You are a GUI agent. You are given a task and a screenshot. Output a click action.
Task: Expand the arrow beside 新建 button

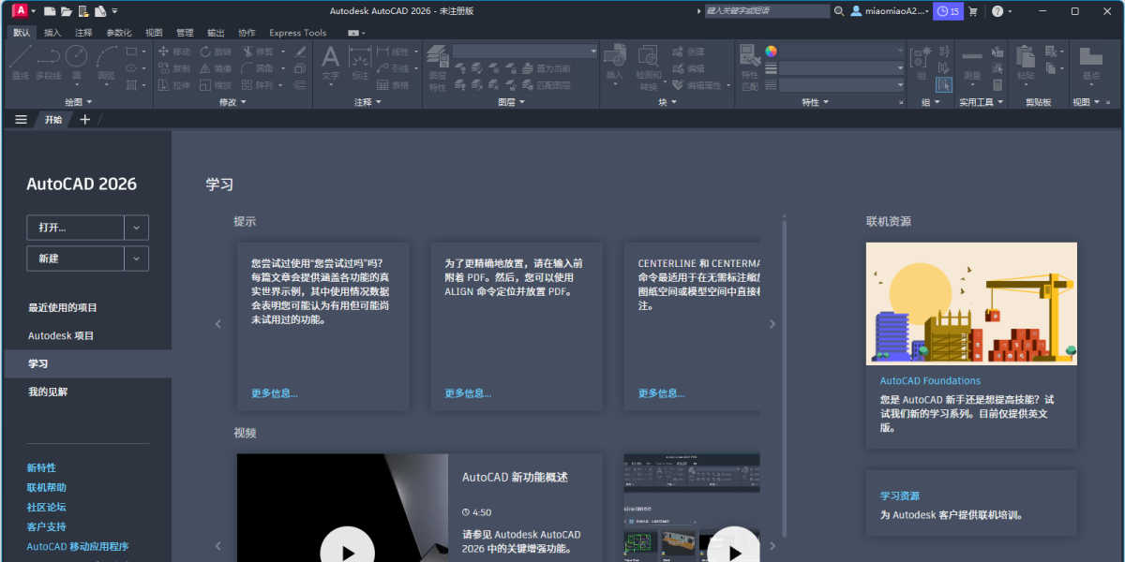tap(136, 259)
